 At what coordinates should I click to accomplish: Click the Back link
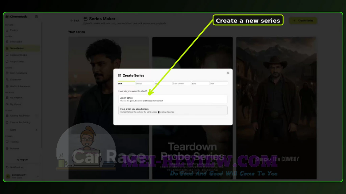pyautogui.click(x=75, y=21)
